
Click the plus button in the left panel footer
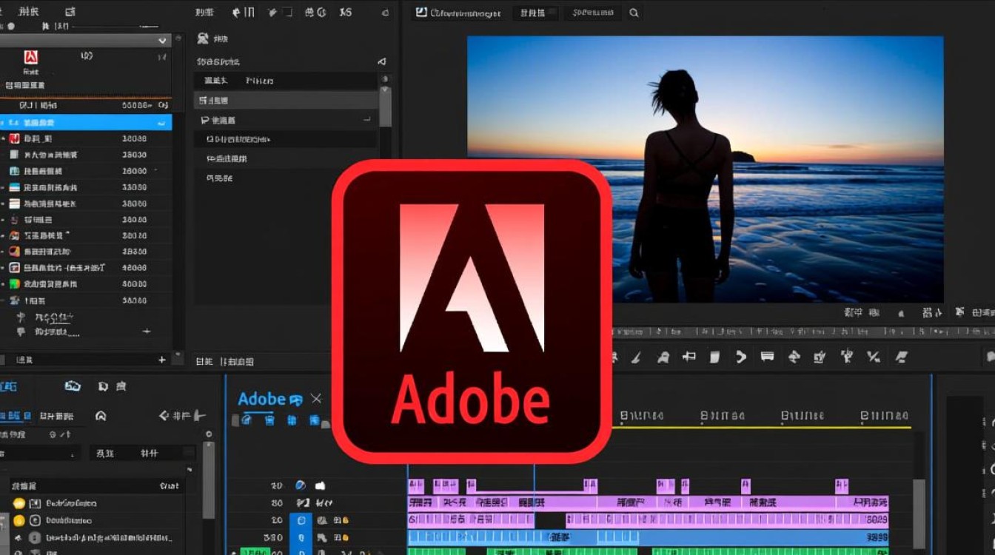pos(162,360)
